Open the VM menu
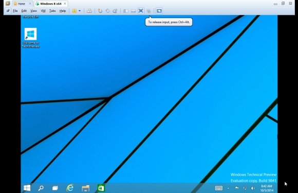 click(x=43, y=11)
